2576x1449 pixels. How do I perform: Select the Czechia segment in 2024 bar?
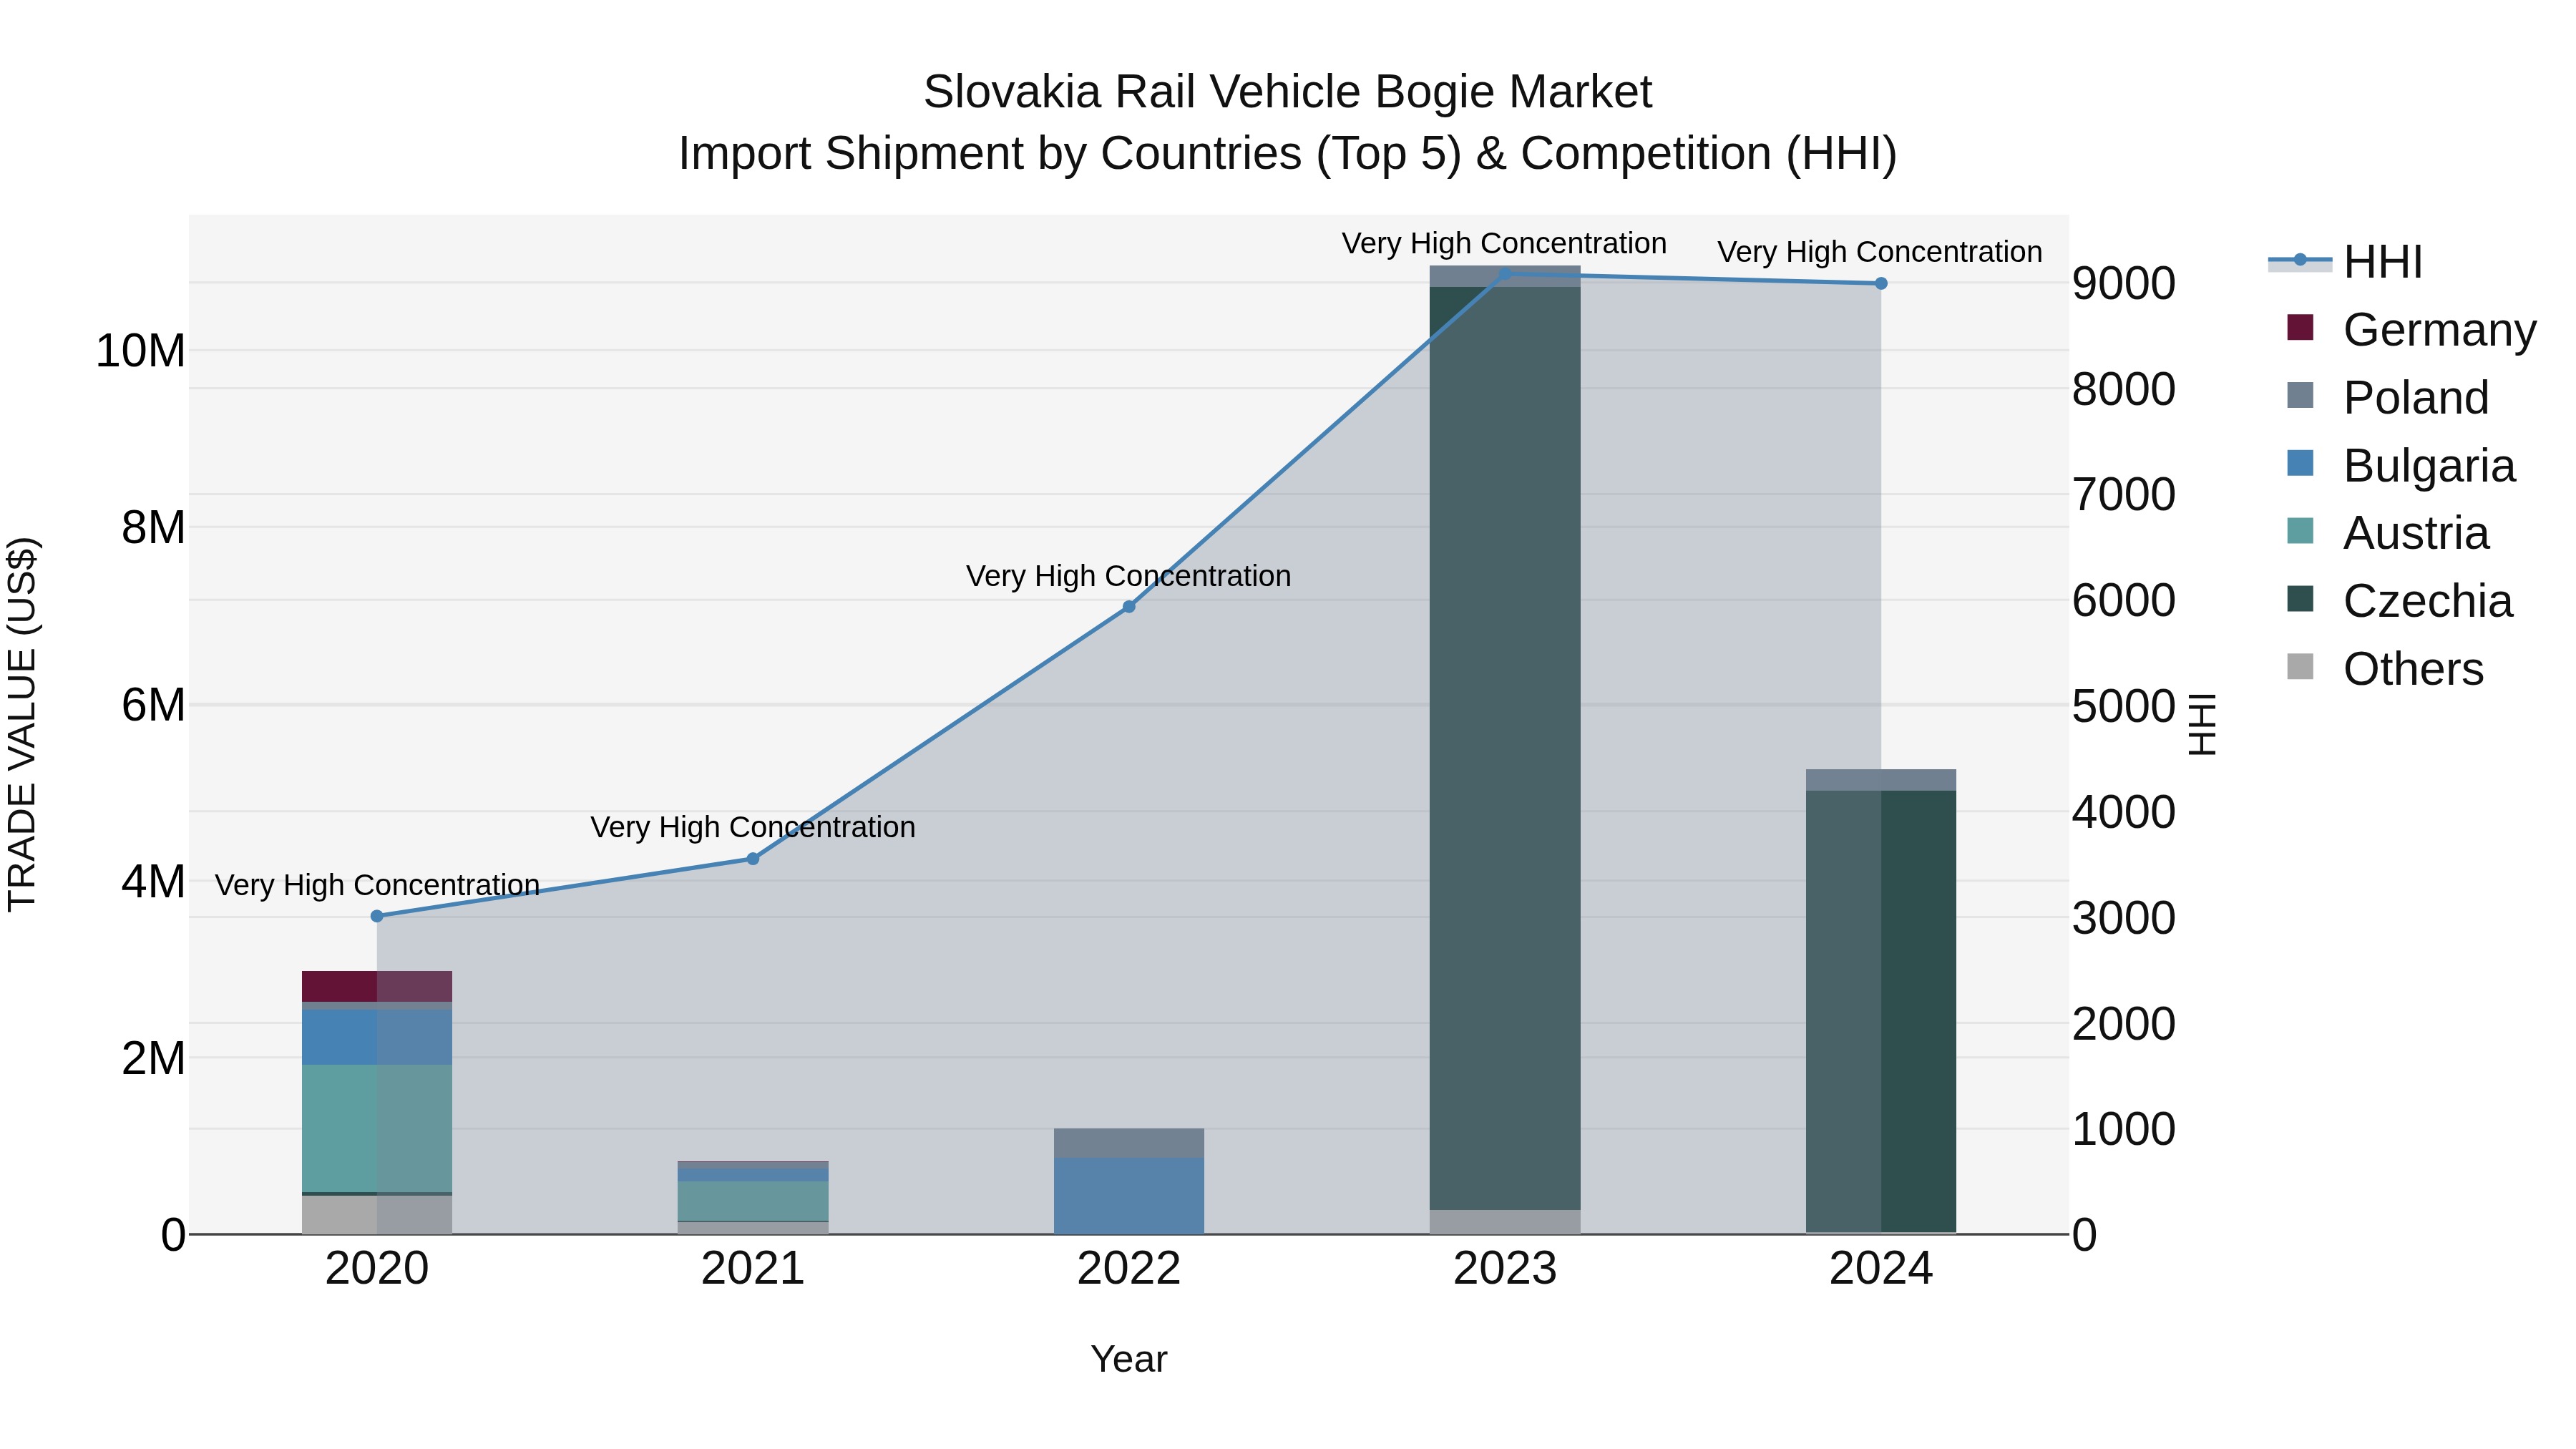tap(1881, 1011)
